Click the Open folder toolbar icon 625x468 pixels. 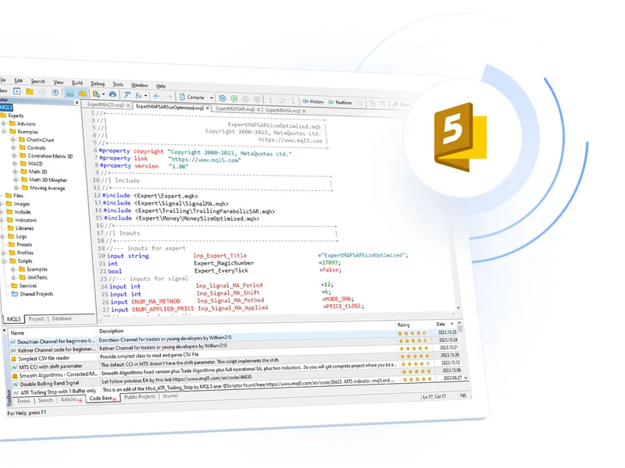(x=30, y=91)
